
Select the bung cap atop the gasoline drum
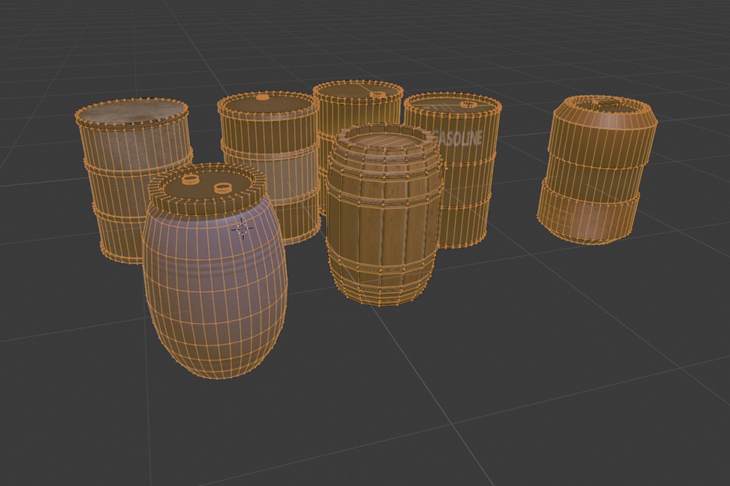468,104
